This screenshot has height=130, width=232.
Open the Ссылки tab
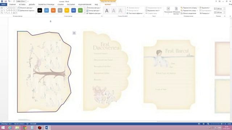(61, 5)
